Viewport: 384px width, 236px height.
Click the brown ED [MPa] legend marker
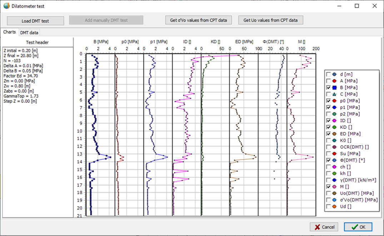click(335, 134)
